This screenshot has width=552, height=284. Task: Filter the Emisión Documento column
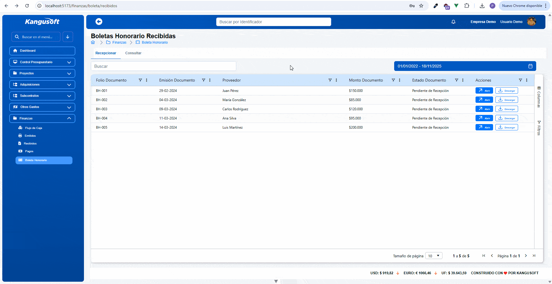pyautogui.click(x=204, y=80)
